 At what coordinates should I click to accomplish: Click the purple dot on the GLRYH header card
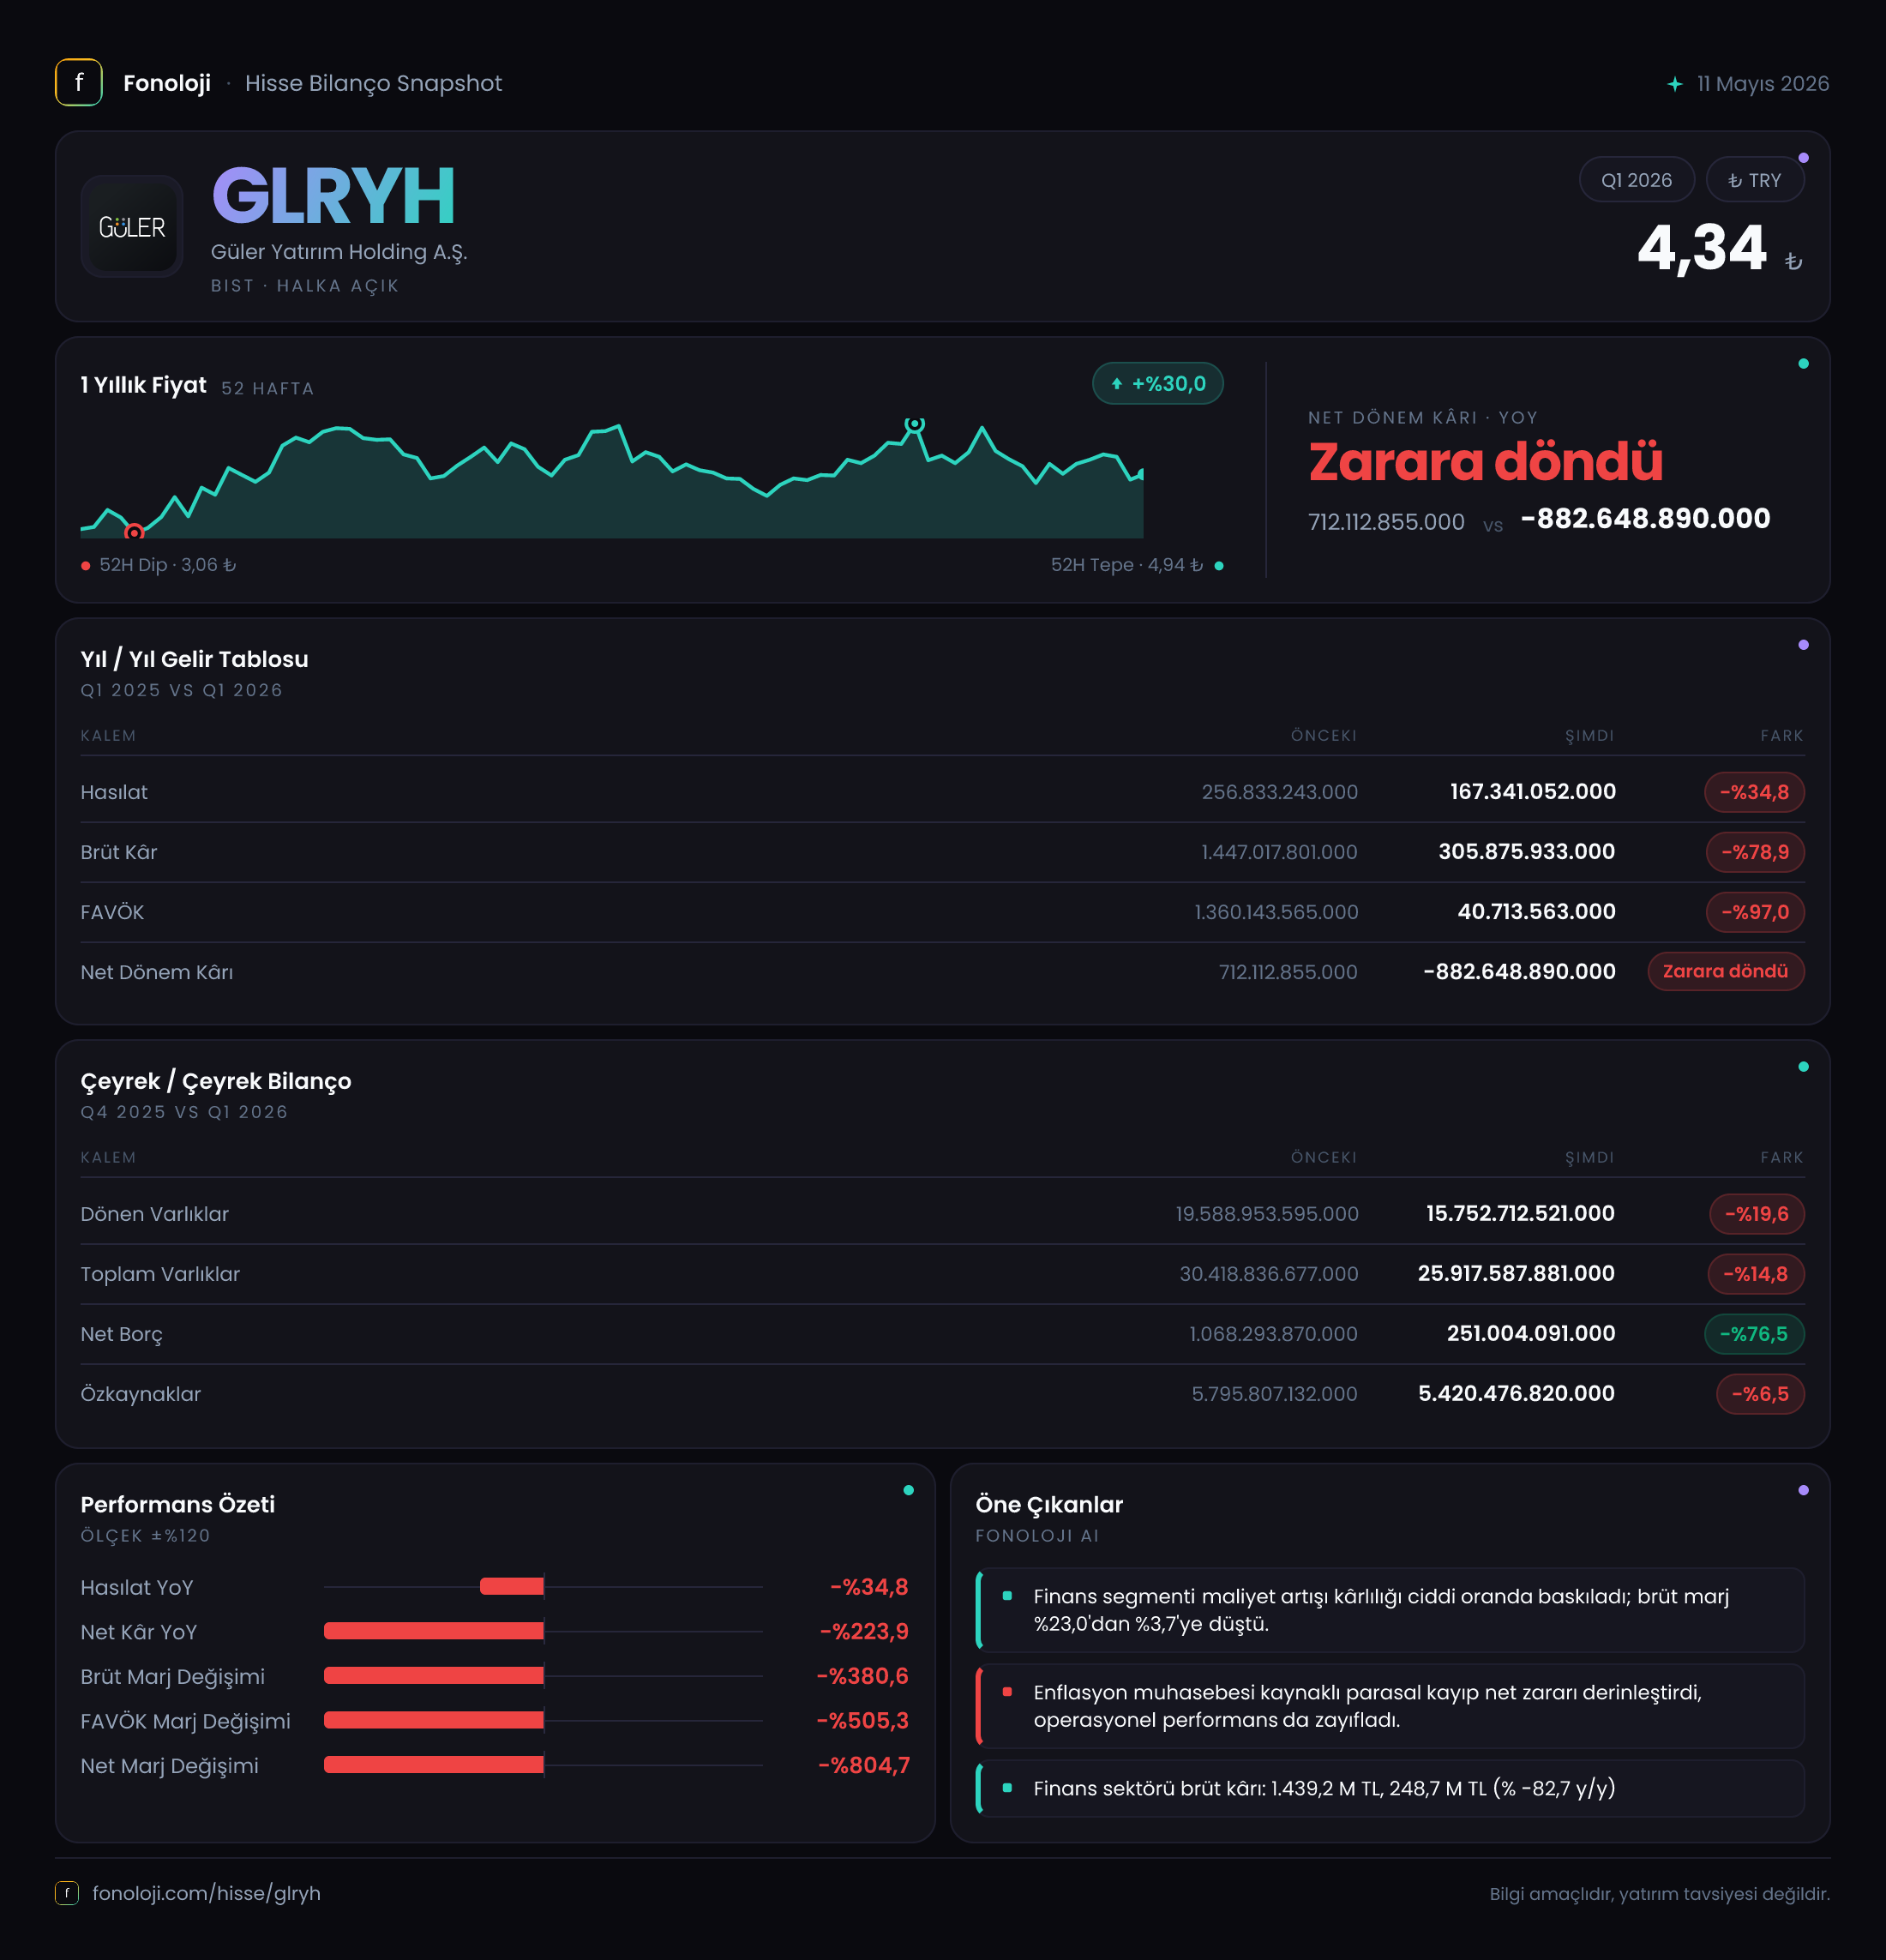1803,158
